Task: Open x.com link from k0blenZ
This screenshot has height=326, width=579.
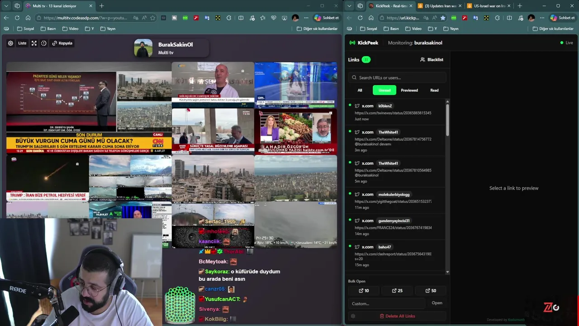Action: 396,112
